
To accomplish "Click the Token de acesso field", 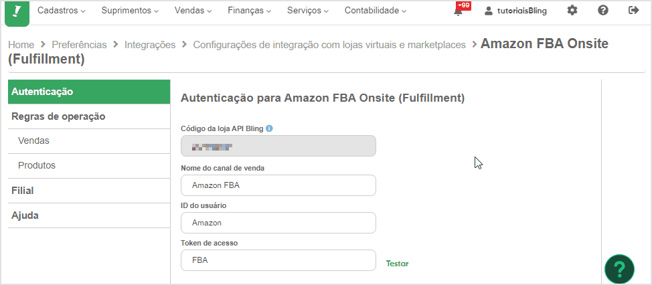I will click(x=278, y=260).
